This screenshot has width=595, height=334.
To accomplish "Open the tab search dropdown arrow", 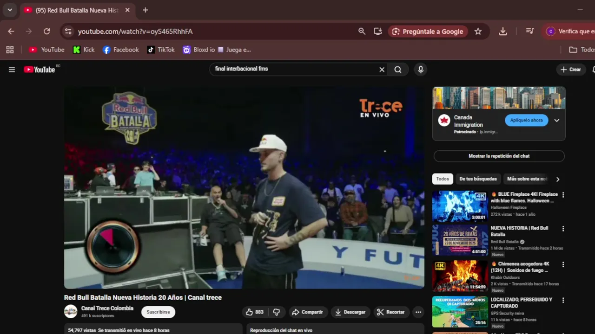I will coord(10,10).
